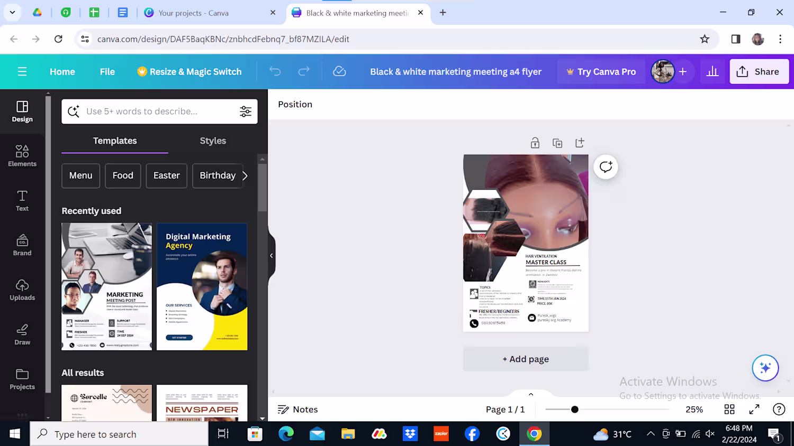Open Dropbox from the taskbar
This screenshot has width=794, height=446.
(410, 434)
